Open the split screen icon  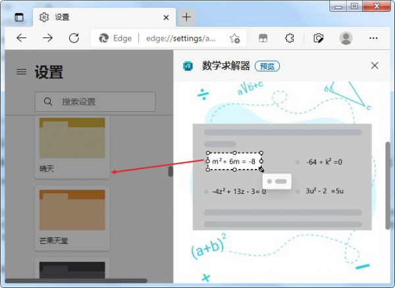(x=263, y=38)
